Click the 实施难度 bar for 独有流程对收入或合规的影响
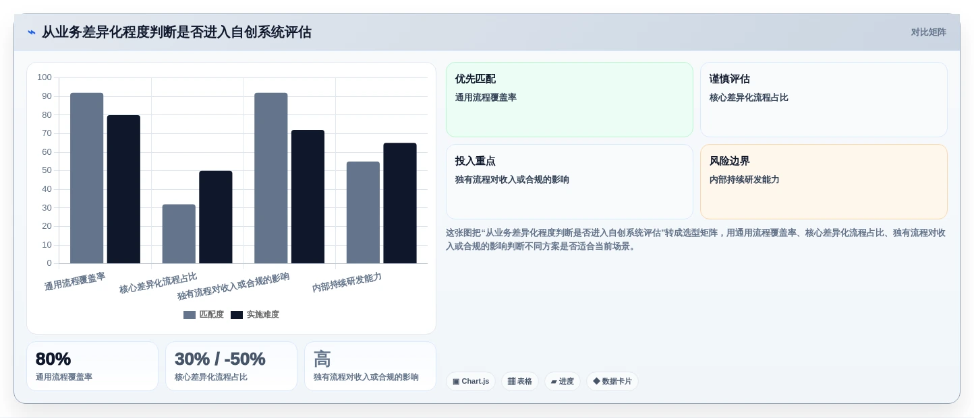Screen dimensions: 974x418 coord(308,197)
